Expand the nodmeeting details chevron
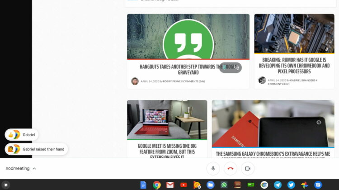339x190 pixels. (x=34, y=169)
